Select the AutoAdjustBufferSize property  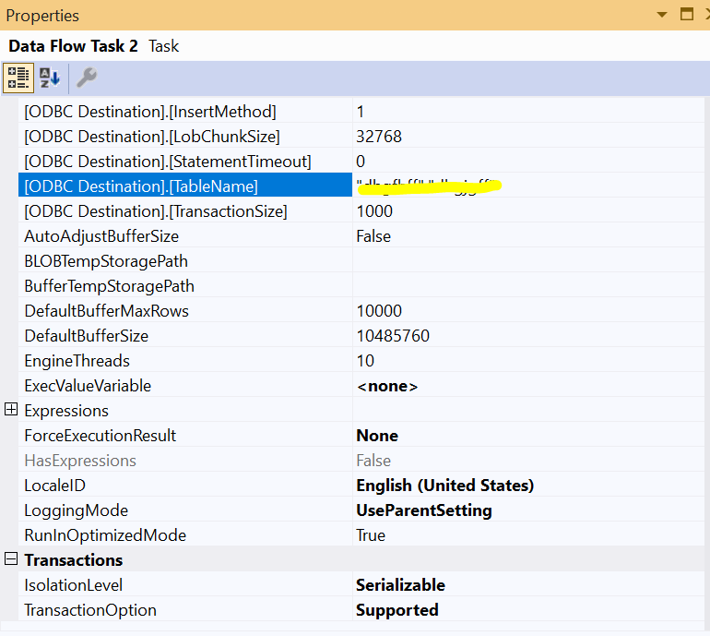[185, 236]
